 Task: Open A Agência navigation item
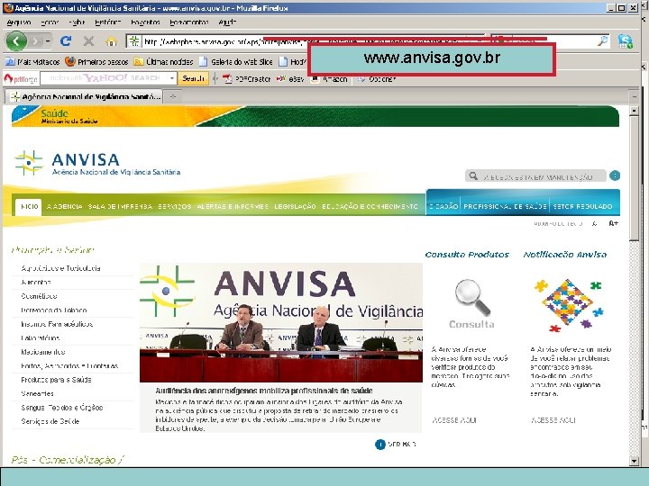pos(65,207)
